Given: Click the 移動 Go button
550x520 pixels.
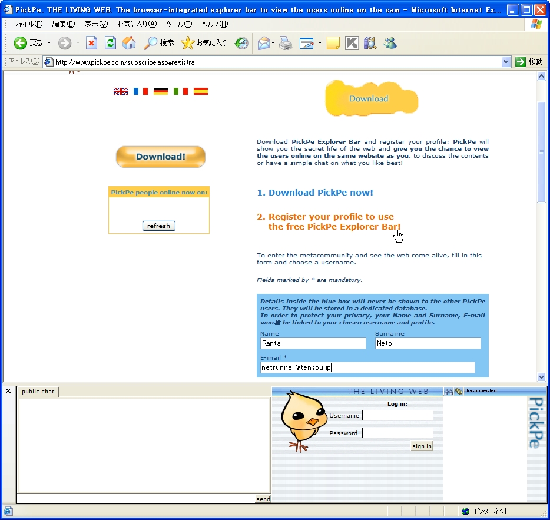Looking at the screenshot, I should click(x=529, y=62).
